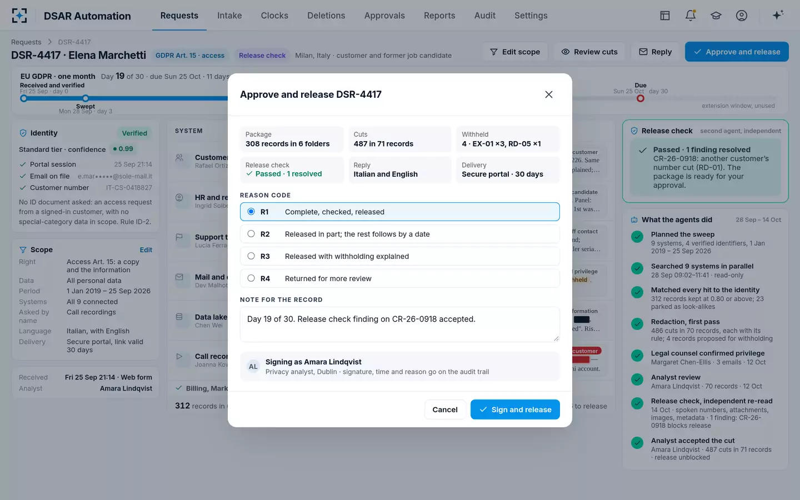800x500 pixels.
Task: Open the layout panel icon in the header
Action: pyautogui.click(x=665, y=16)
